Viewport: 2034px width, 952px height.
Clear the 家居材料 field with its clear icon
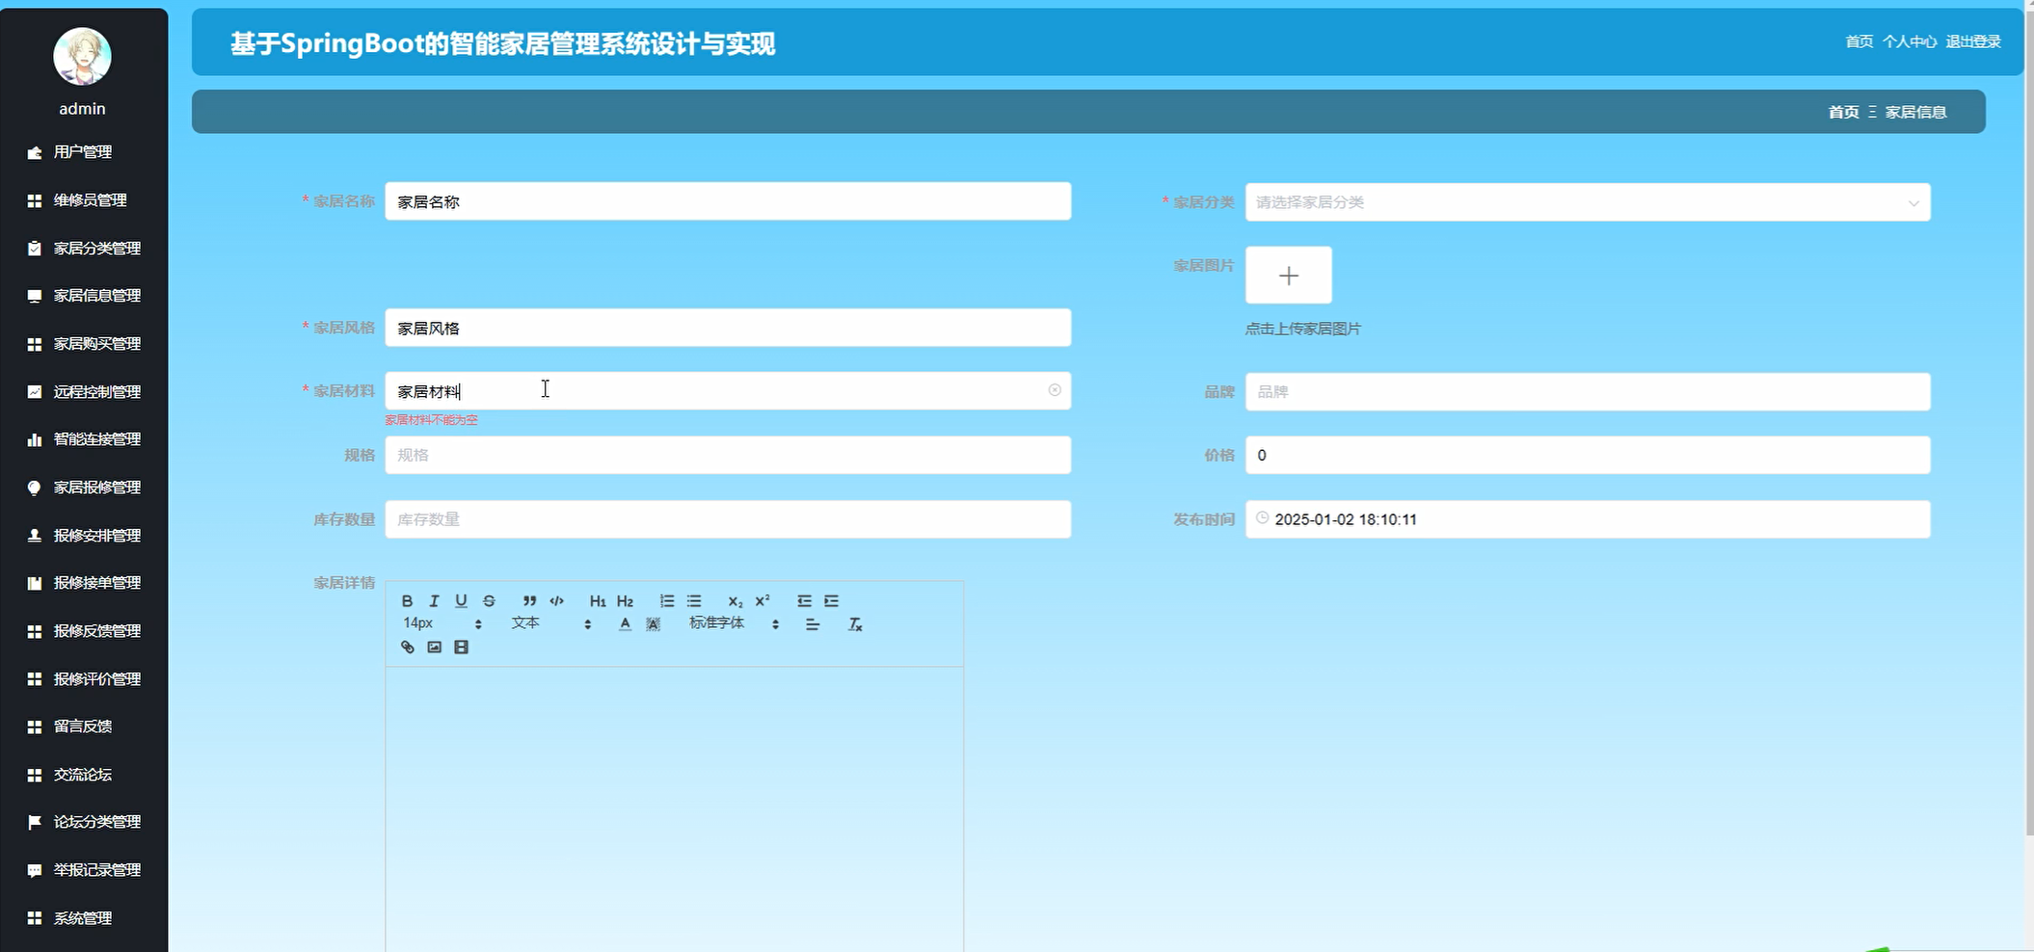[x=1055, y=390]
